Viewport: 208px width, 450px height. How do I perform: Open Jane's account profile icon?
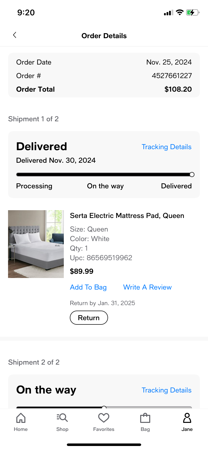[187, 418]
